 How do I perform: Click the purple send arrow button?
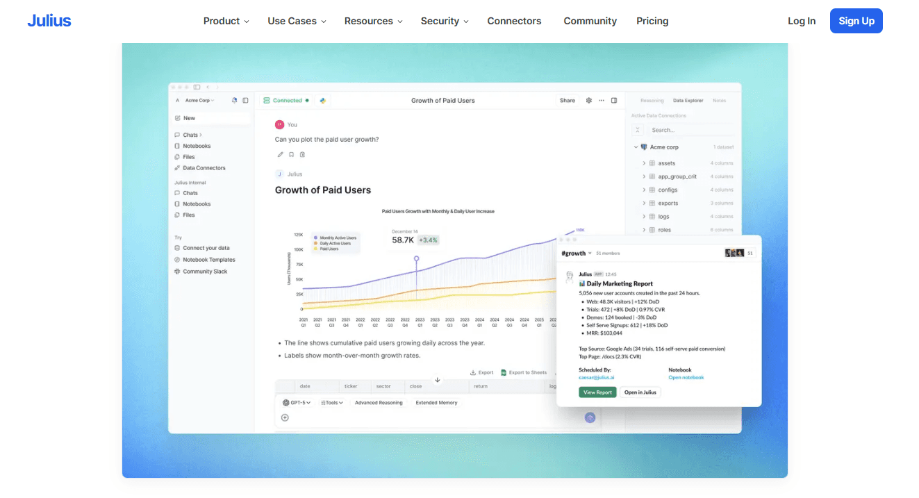click(x=590, y=417)
